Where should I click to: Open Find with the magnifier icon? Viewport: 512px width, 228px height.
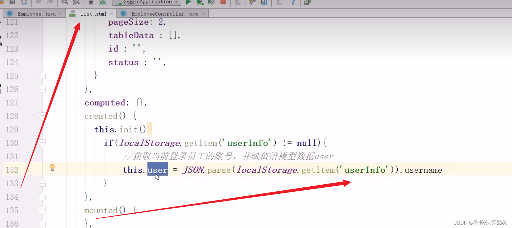point(65,2)
